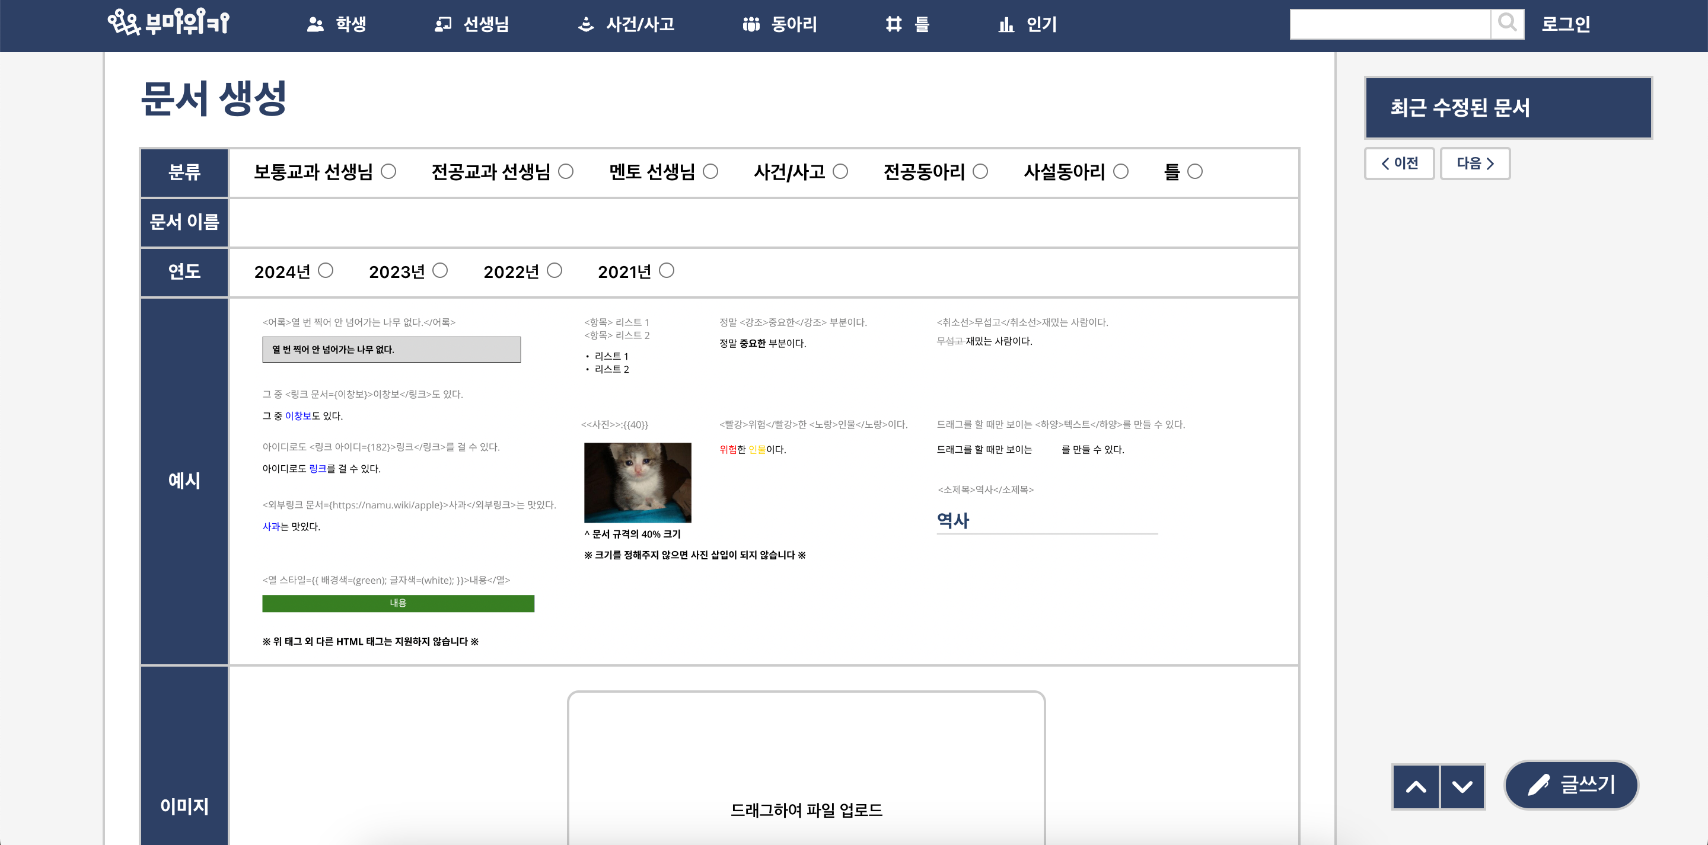Image resolution: width=1708 pixels, height=845 pixels.
Task: Click the kitten example thumbnail
Action: (637, 482)
